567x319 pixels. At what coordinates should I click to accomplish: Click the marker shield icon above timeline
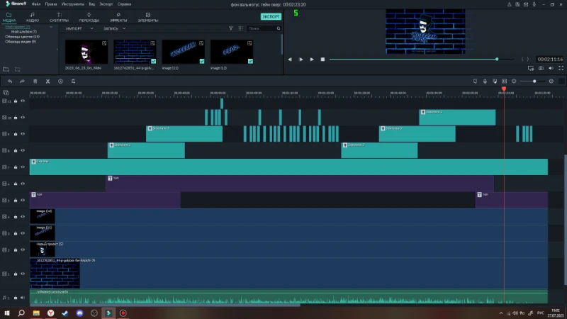pos(475,82)
